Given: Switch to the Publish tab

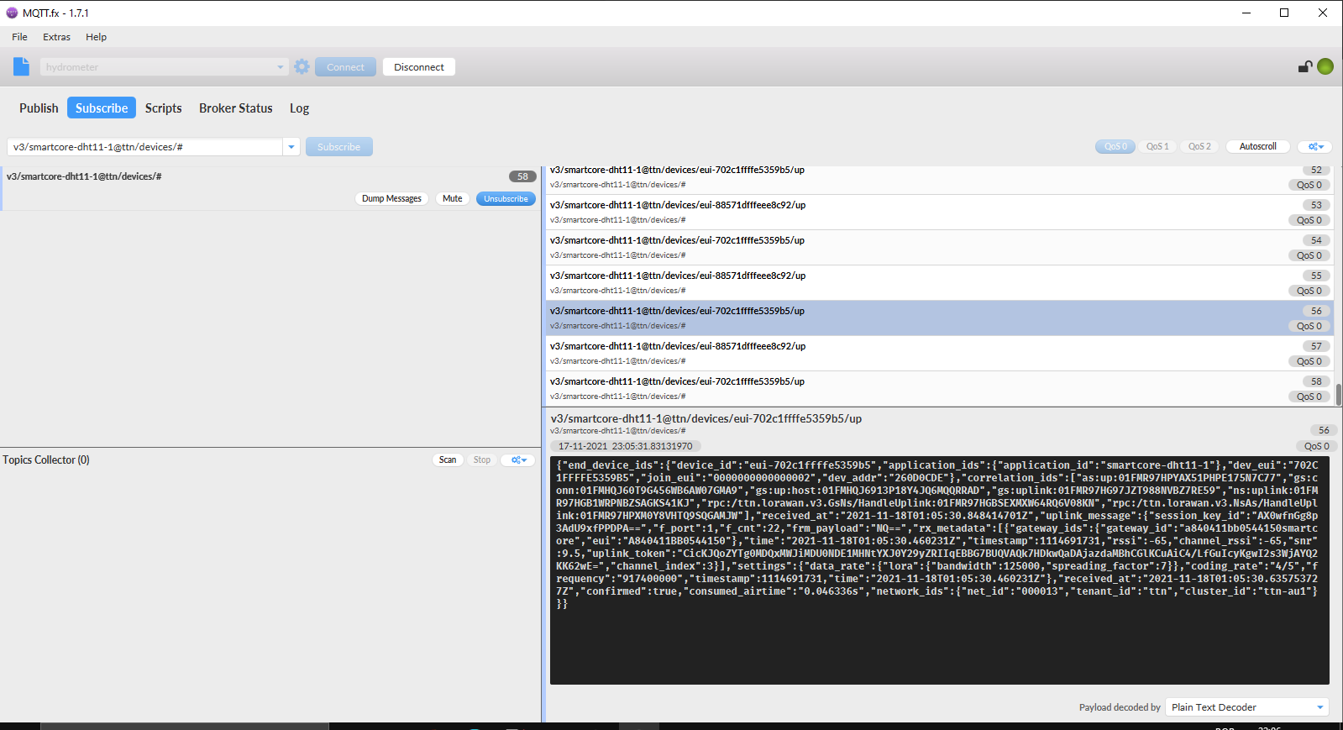Looking at the screenshot, I should click(x=39, y=108).
